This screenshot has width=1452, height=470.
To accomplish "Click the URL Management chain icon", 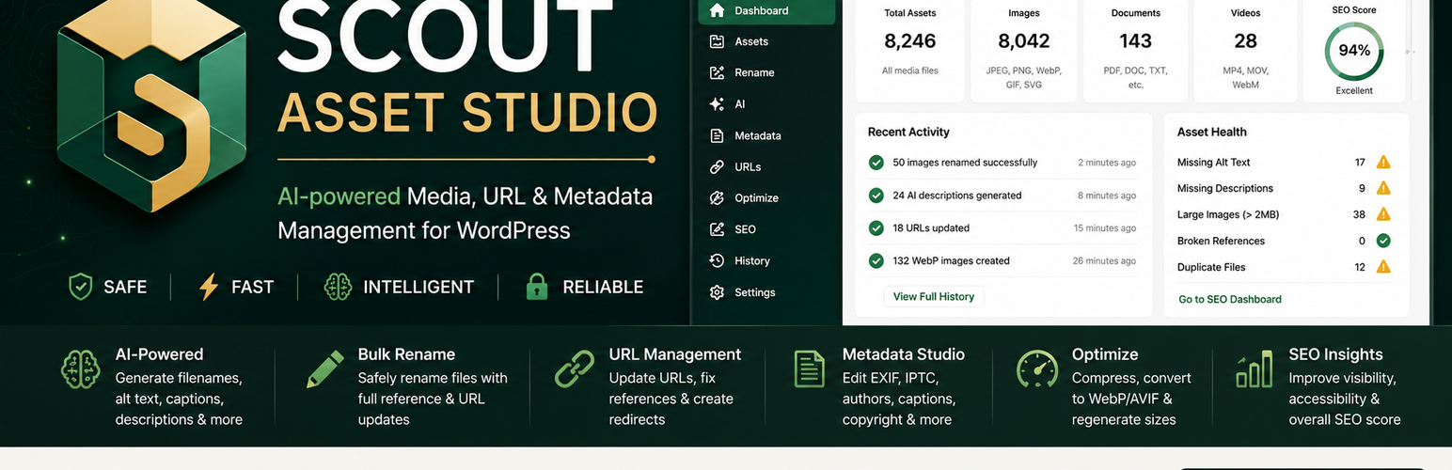I will pyautogui.click(x=575, y=368).
